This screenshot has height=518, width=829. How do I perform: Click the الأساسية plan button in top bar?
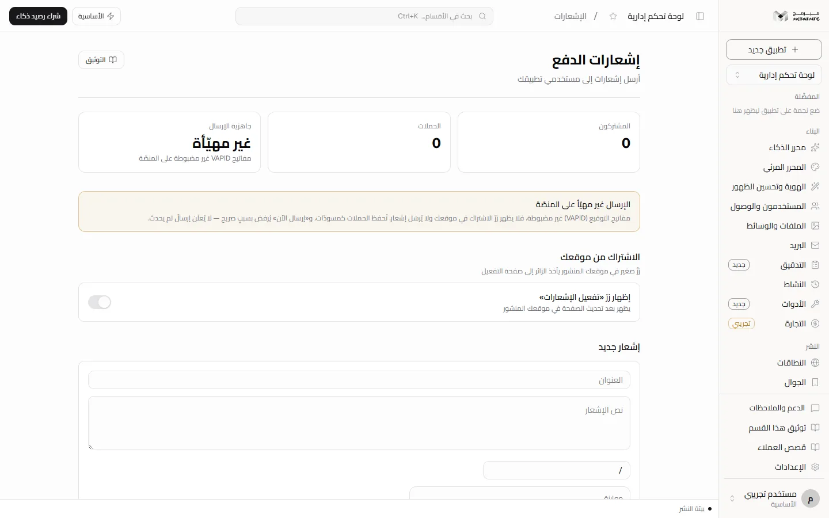click(96, 16)
